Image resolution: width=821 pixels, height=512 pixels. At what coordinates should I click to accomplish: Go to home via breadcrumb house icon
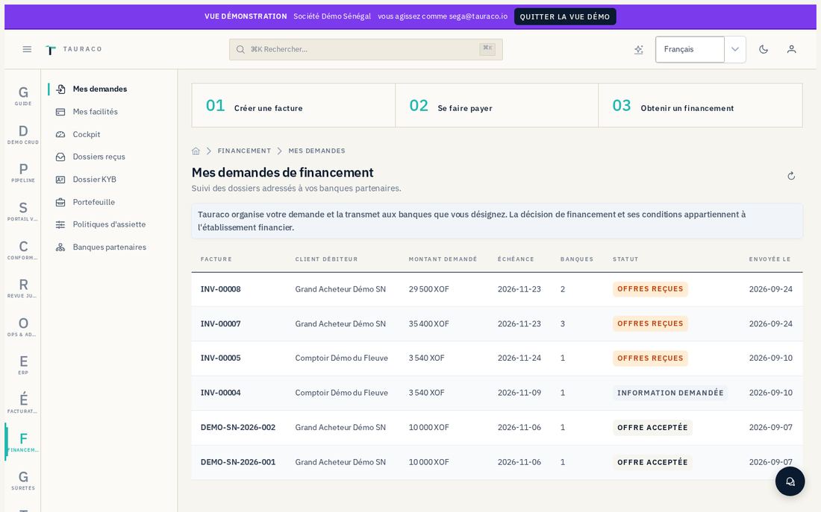coord(196,151)
